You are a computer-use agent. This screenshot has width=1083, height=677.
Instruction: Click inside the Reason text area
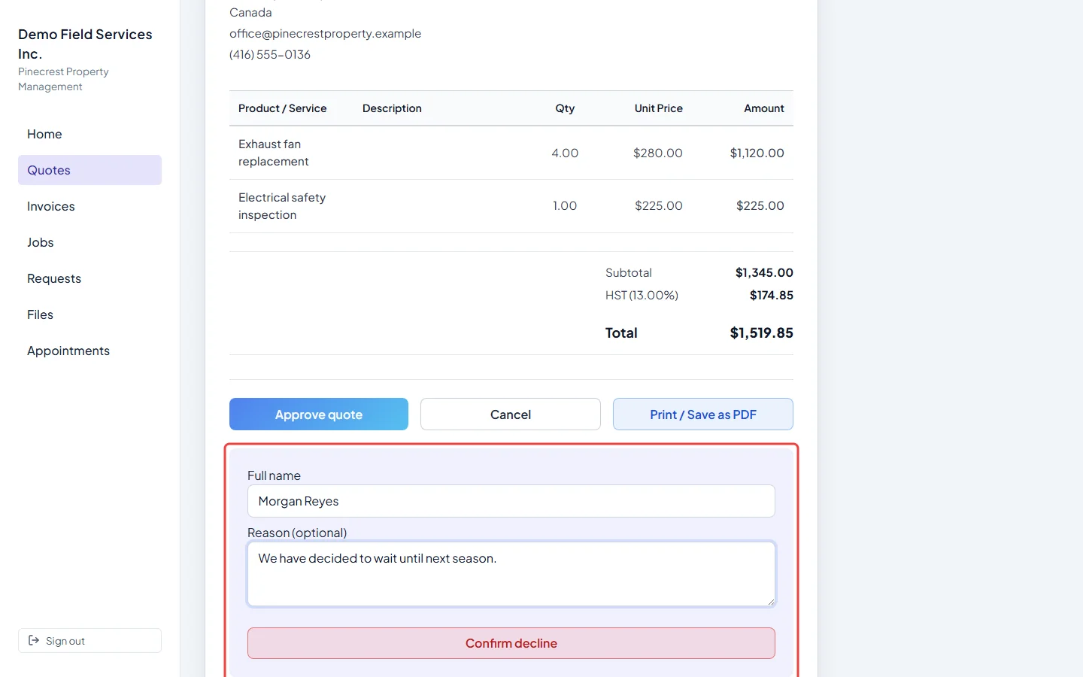coord(511,574)
